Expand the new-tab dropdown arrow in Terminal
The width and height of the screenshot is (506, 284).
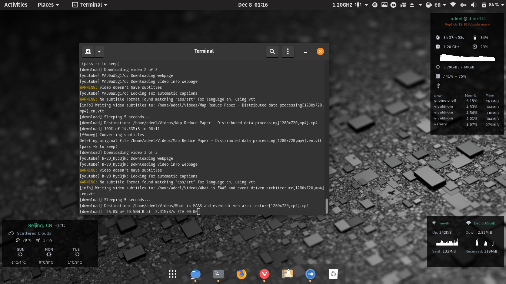(x=99, y=51)
